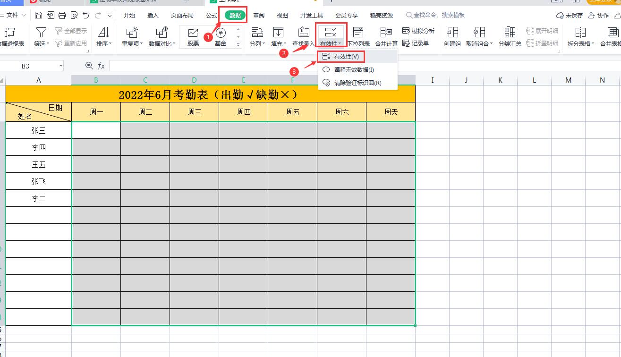The image size is (621, 357).
Task: Open the B3 name box dropdown
Action: [x=61, y=66]
